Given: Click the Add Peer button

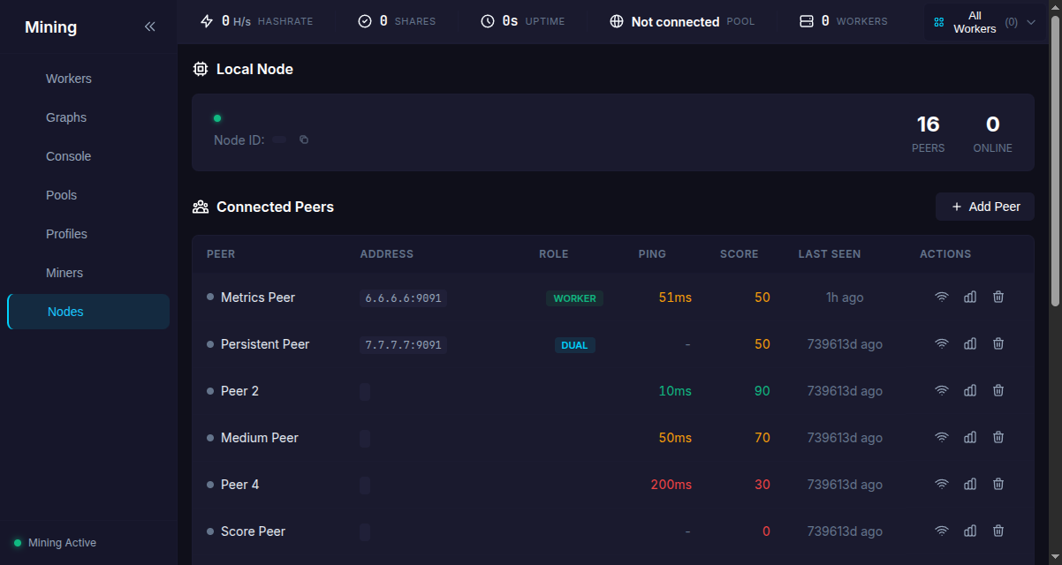Looking at the screenshot, I should 985,207.
